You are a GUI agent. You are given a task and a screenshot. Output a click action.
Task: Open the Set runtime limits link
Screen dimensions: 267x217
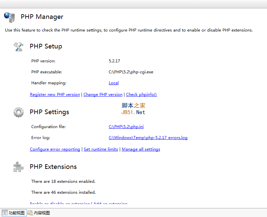pos(101,149)
